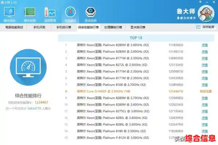Open 详情 for rank 3 Platinum 8171M
This screenshot has height=145, width=218.
pyautogui.click(x=204, y=58)
